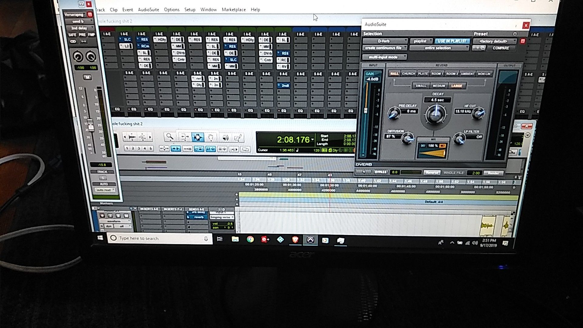Choose the MEDIUM room size
The width and height of the screenshot is (583, 328).
pyautogui.click(x=439, y=86)
